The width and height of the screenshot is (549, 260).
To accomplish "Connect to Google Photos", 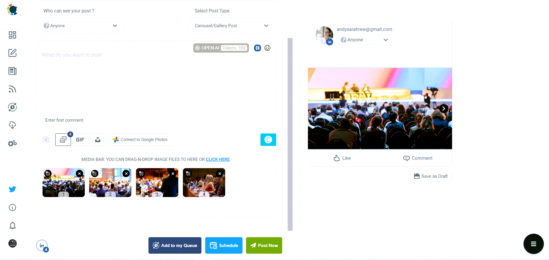I will [140, 140].
